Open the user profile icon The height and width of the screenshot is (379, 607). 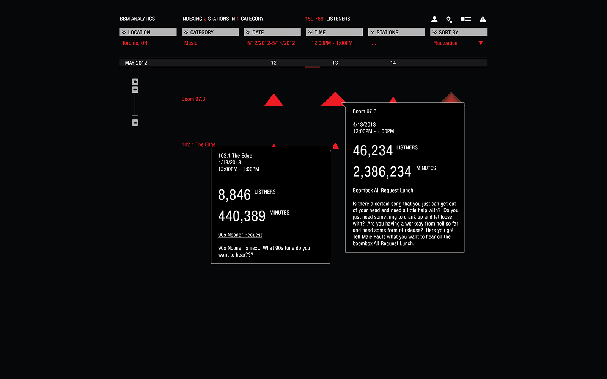tap(434, 19)
